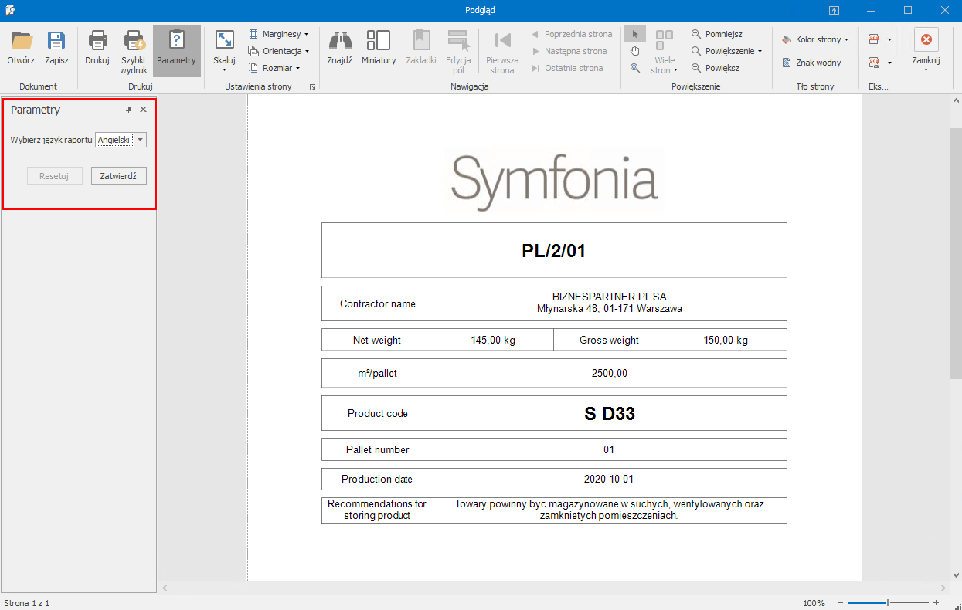
Task: Expand the send by email format arrow
Action: click(x=890, y=63)
